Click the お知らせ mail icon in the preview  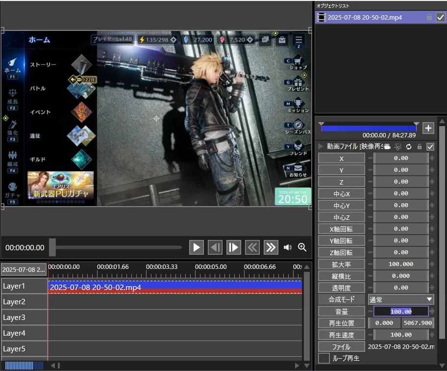pos(298,168)
